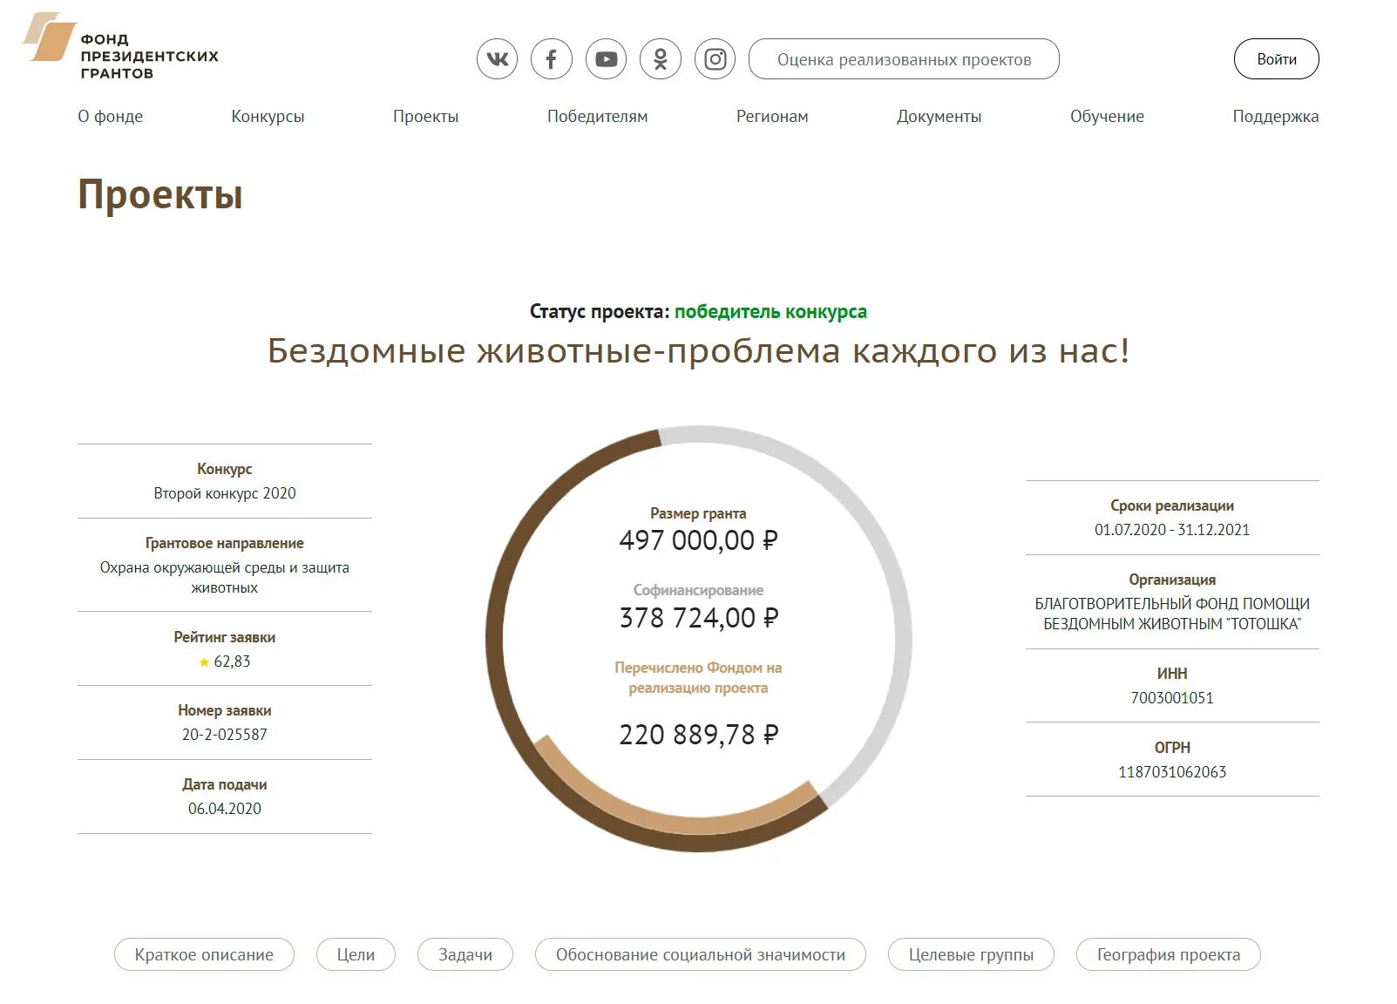Open the Odnoklassniki icon link

pos(661,59)
